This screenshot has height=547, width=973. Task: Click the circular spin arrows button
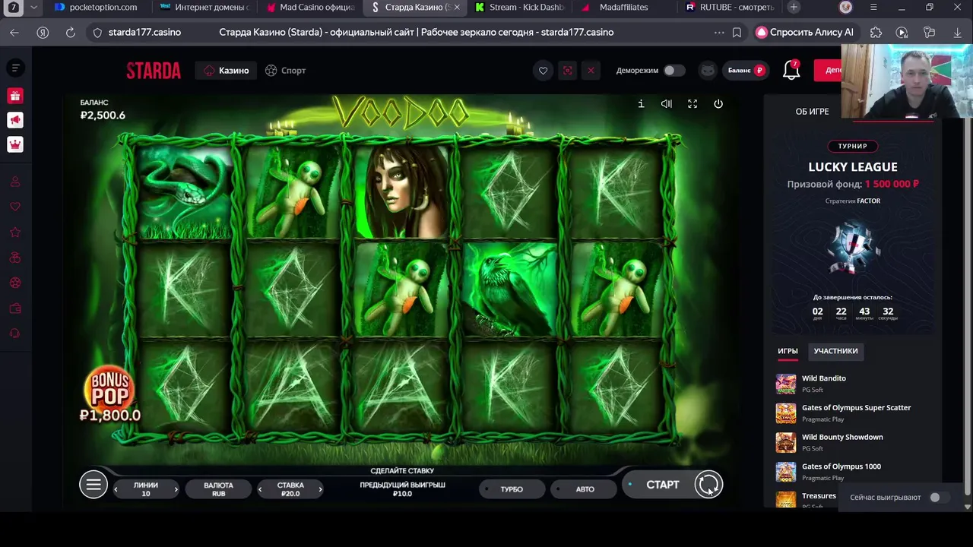(x=708, y=485)
